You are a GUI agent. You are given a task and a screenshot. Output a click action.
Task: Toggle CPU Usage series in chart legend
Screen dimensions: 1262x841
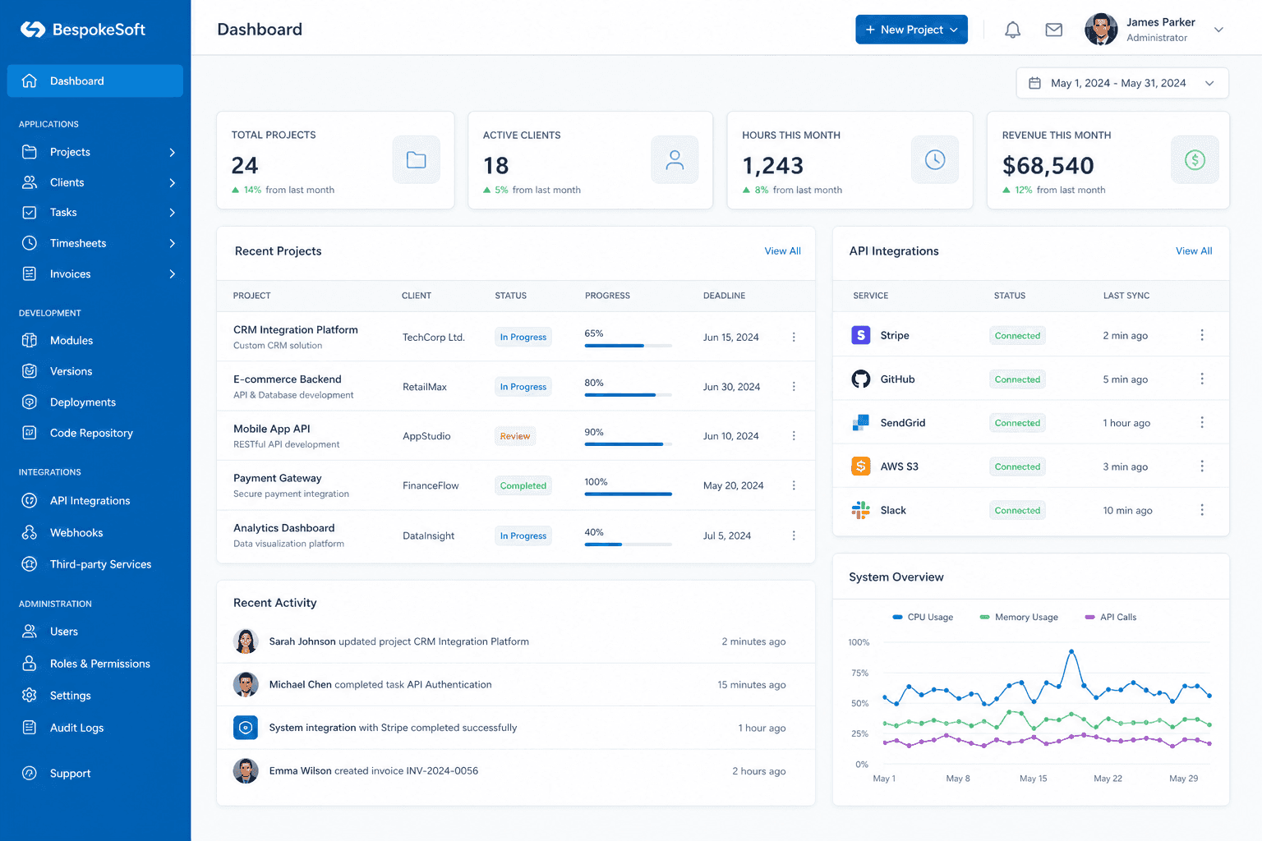point(923,617)
